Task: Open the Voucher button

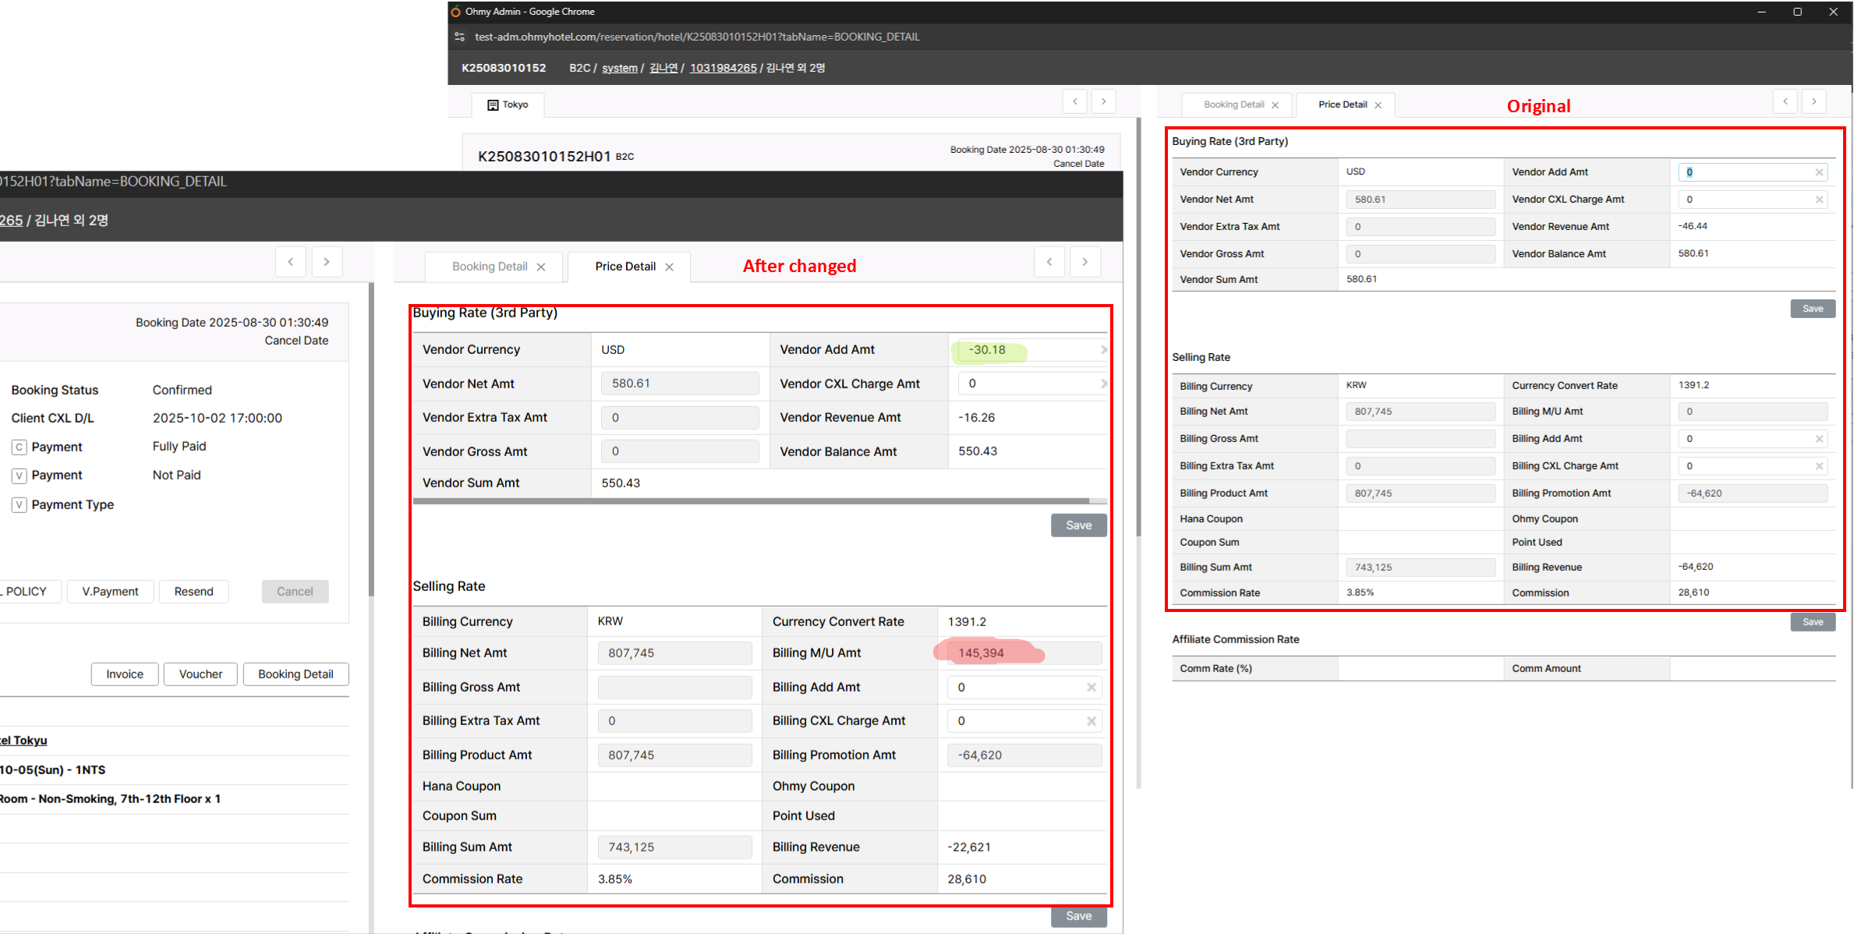Action: click(200, 674)
